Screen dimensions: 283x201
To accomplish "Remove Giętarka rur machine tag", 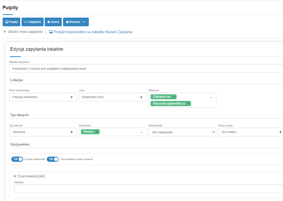I will pyautogui.click(x=174, y=97).
